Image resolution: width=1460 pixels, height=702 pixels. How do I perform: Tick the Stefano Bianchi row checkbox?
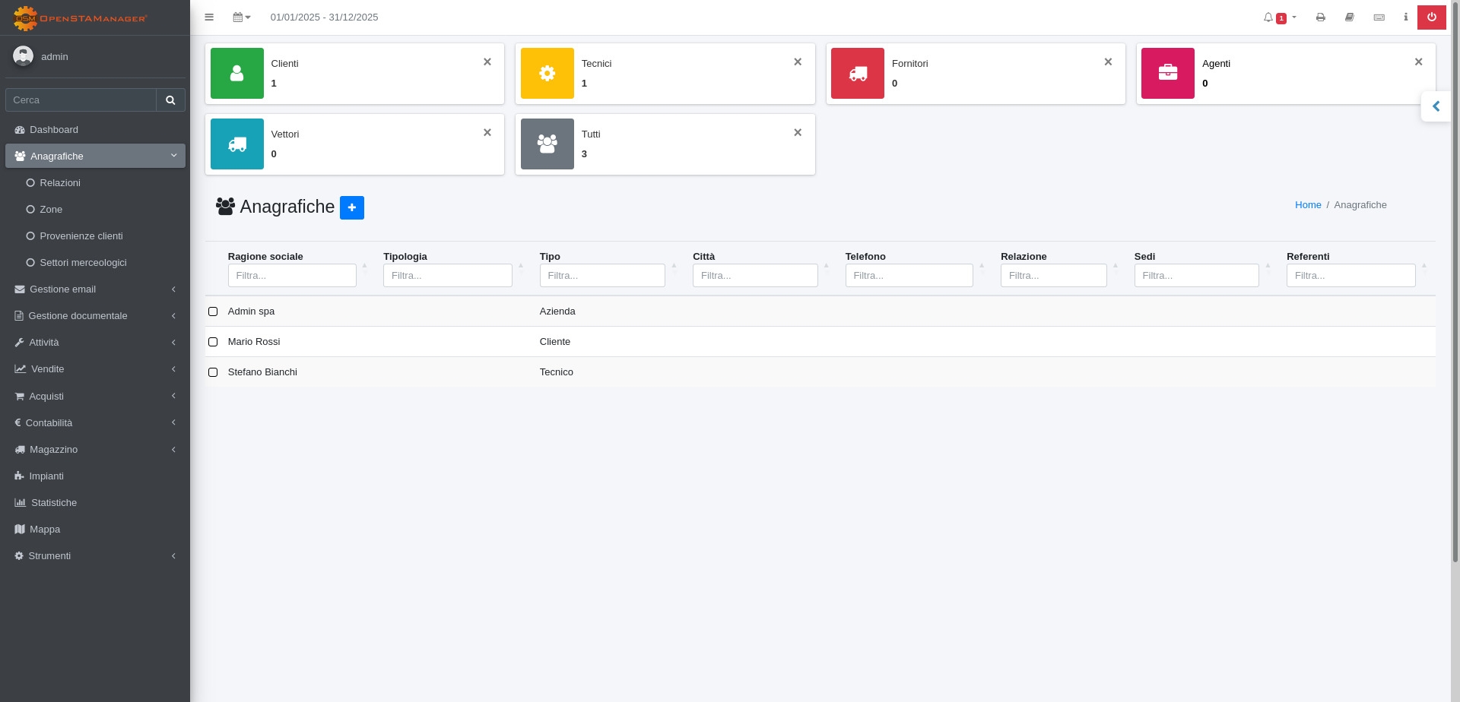(x=213, y=372)
